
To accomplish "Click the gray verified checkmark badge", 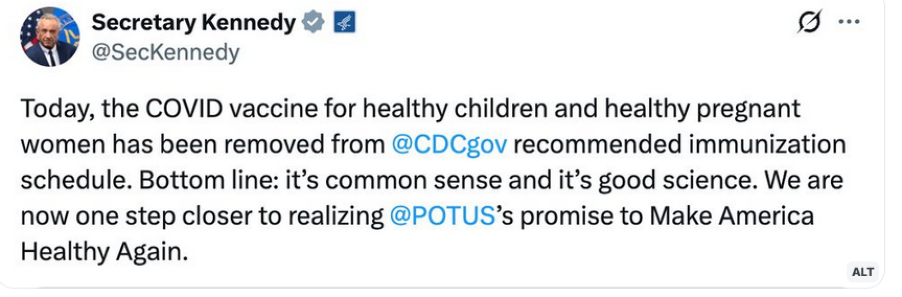I will (313, 22).
